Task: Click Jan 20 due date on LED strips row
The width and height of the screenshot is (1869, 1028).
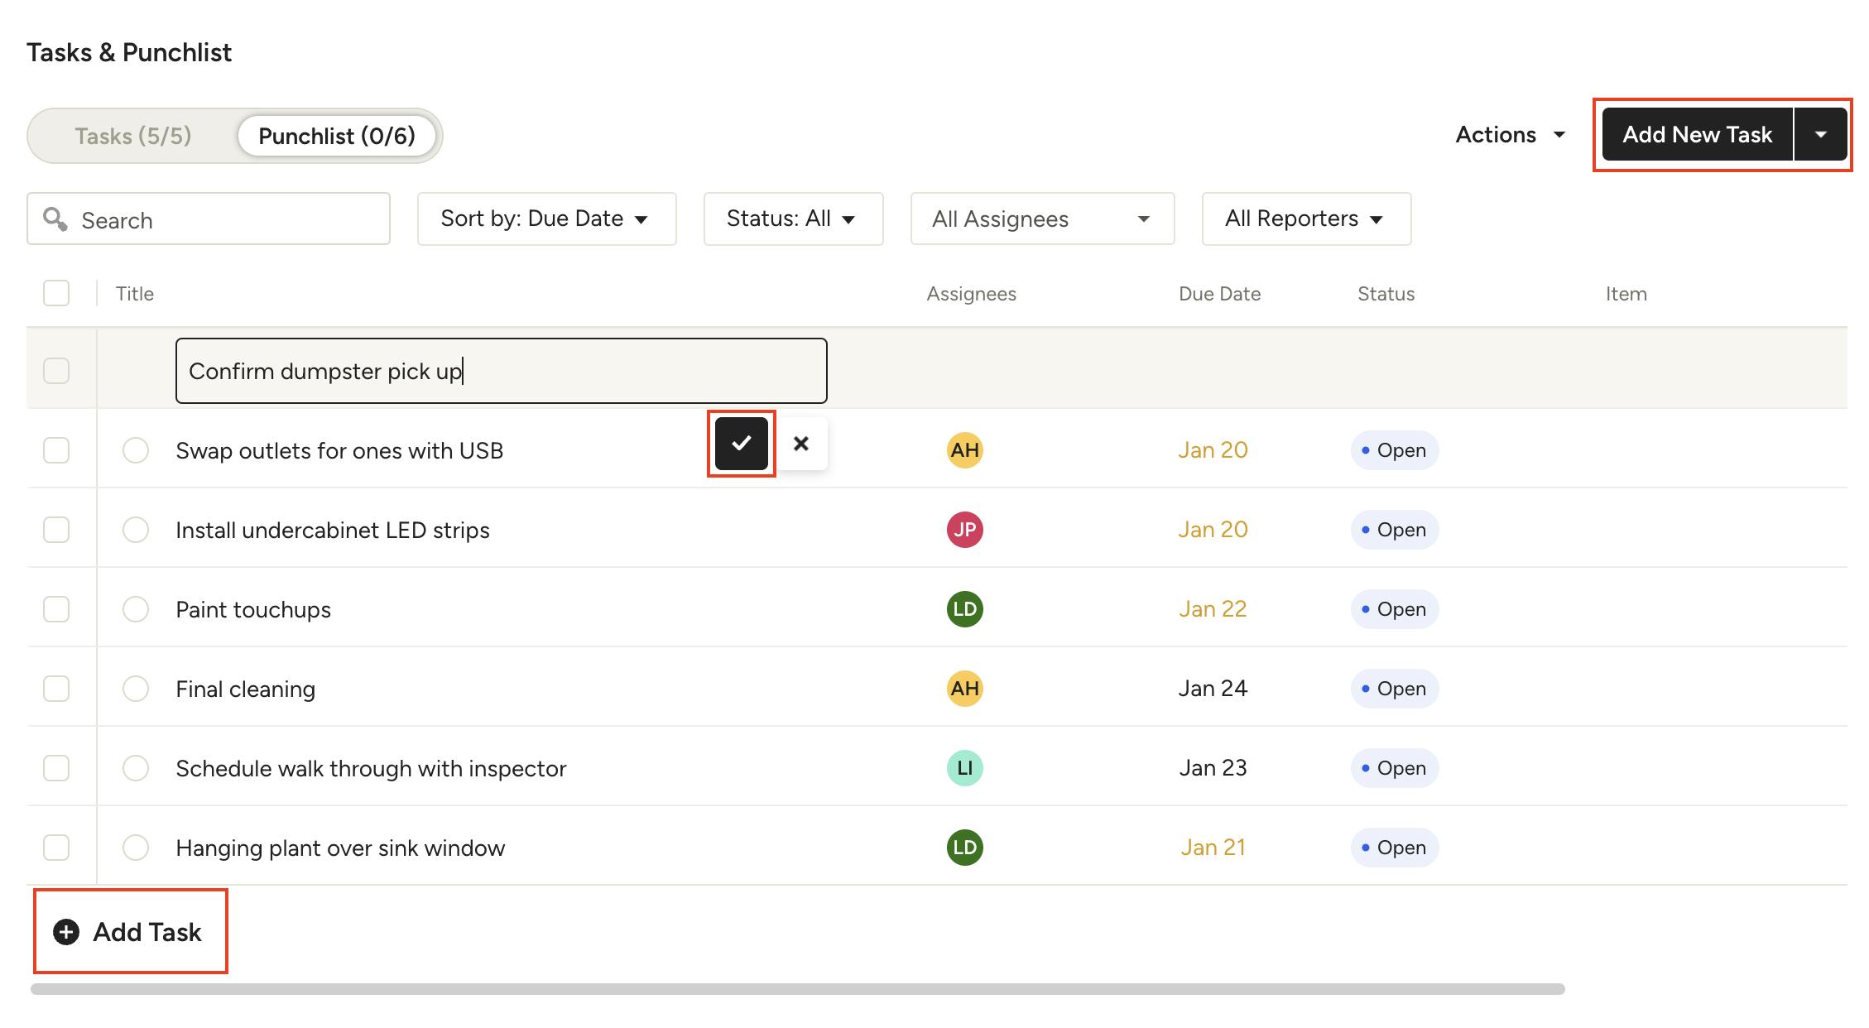Action: point(1213,530)
